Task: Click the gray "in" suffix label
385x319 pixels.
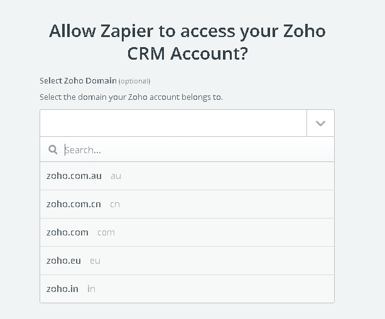Action: 91,289
